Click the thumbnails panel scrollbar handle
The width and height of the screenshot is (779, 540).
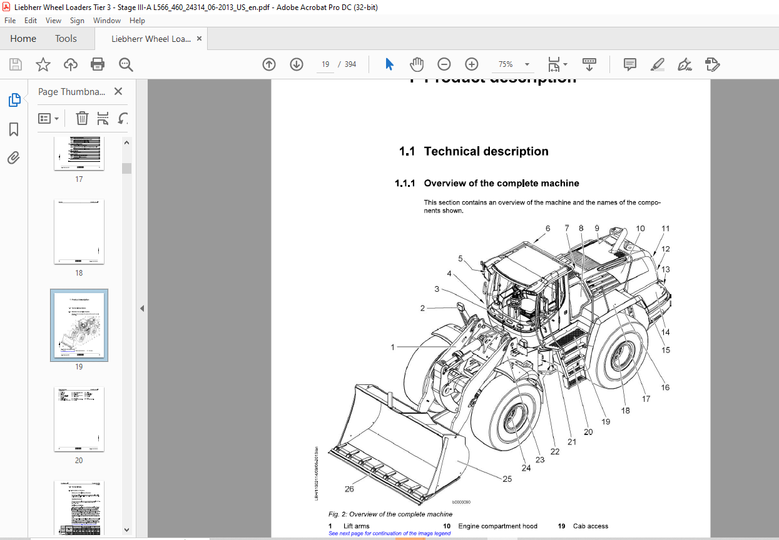[127, 168]
